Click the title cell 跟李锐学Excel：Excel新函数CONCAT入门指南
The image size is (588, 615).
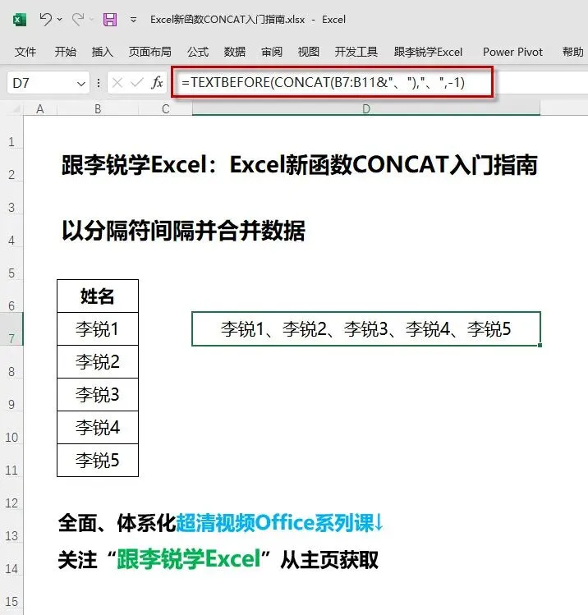click(299, 165)
